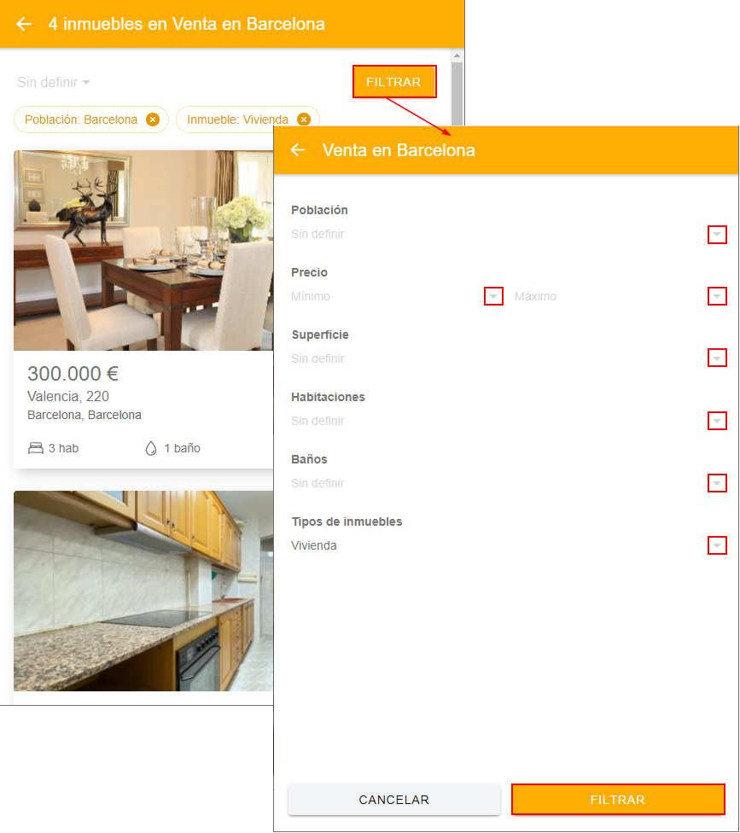This screenshot has width=740, height=833.
Task: Expand the Habitaciones dropdown arrow
Action: pyautogui.click(x=717, y=421)
